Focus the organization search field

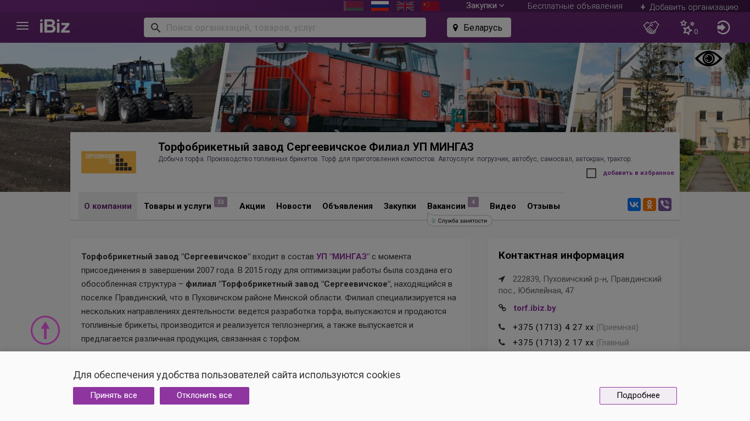point(285,27)
